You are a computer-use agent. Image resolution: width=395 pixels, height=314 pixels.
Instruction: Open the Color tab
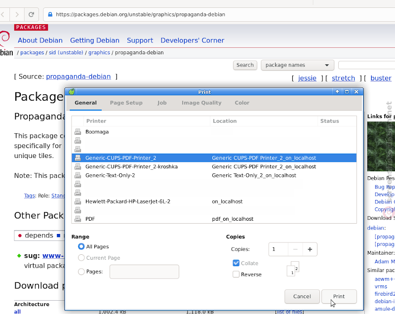pos(242,103)
